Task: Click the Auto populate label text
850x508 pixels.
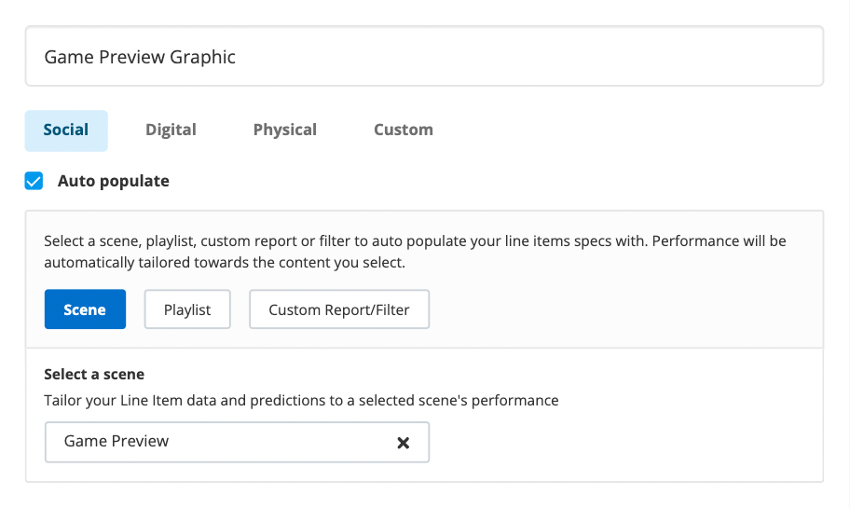Action: click(113, 181)
